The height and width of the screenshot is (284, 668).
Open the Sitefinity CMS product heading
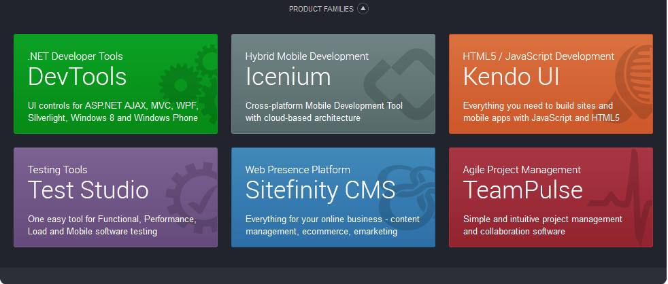pyautogui.click(x=320, y=190)
